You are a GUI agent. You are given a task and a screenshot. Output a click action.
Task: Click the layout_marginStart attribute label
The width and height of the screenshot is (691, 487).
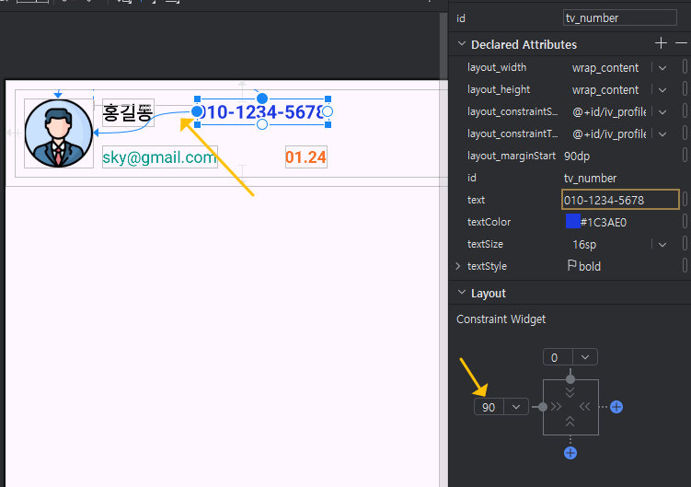pyautogui.click(x=512, y=156)
